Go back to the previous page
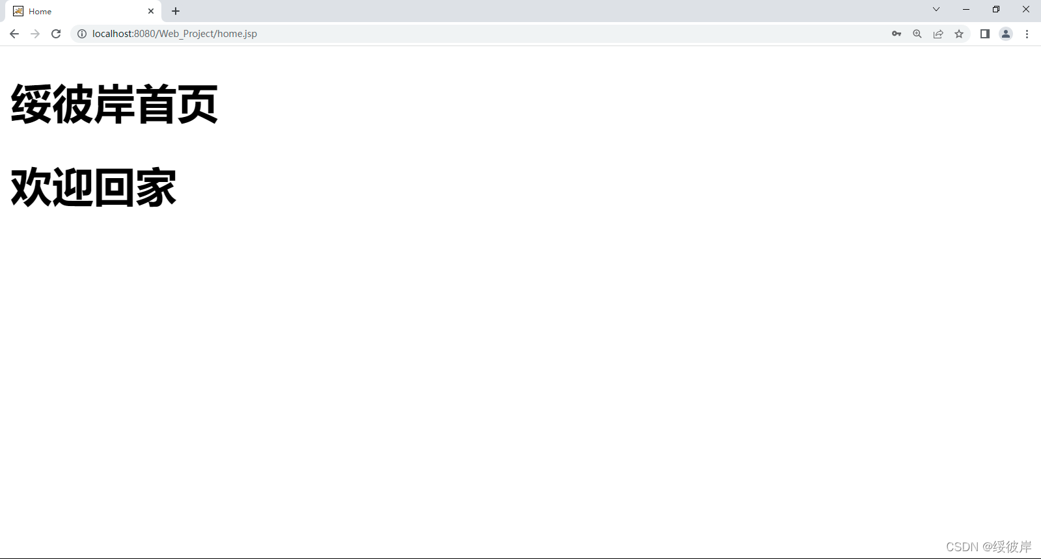 pos(14,34)
